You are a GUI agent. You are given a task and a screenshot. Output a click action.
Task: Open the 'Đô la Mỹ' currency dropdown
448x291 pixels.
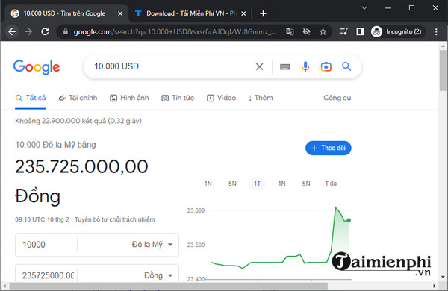pos(152,245)
